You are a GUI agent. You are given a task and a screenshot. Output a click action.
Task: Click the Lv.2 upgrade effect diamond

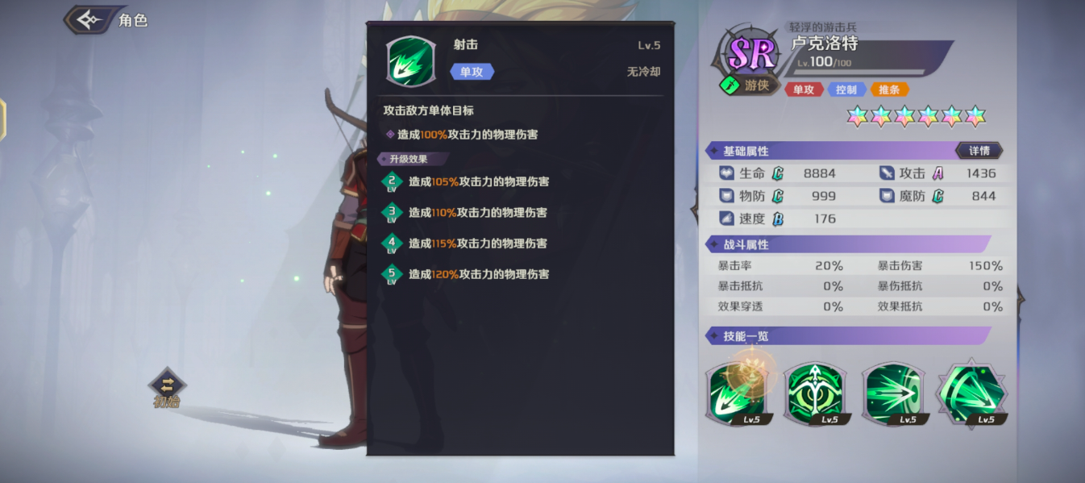[x=392, y=182]
